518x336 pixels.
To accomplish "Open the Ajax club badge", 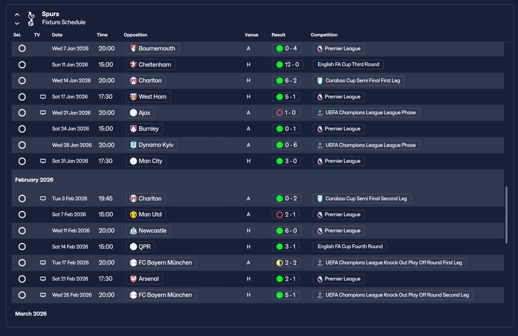I will pos(133,113).
